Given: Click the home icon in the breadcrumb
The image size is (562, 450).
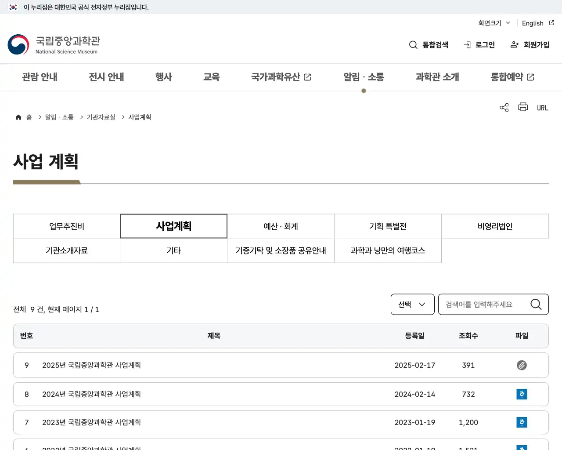Looking at the screenshot, I should [x=18, y=116].
